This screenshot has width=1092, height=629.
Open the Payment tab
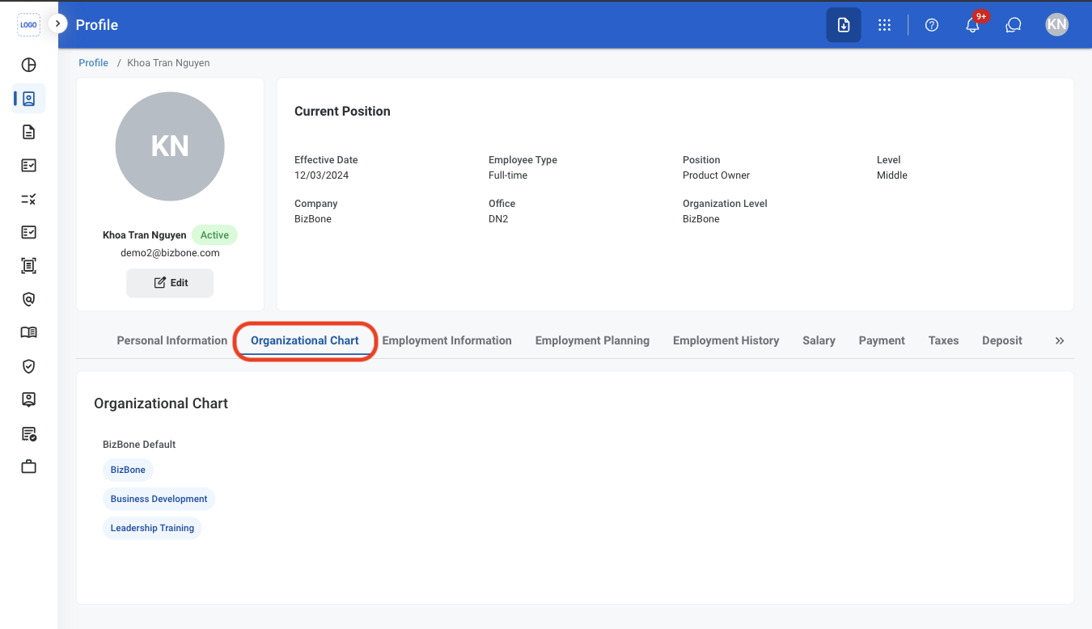pos(882,340)
